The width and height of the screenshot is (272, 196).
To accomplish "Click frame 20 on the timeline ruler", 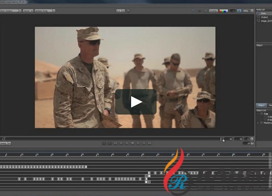I will pos(52,154).
